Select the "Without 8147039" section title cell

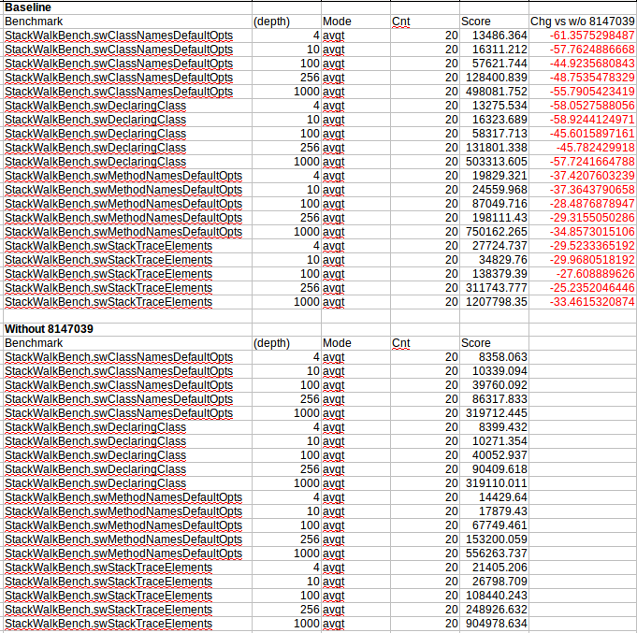(50, 329)
